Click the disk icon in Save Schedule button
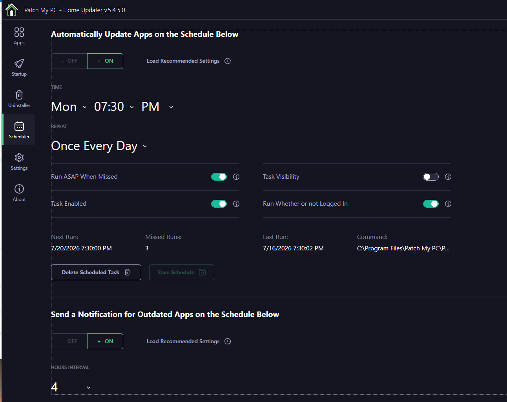This screenshot has height=402, width=507. pos(202,272)
